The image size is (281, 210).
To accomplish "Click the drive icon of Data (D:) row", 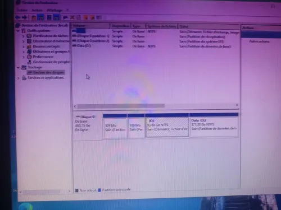I will coord(74,45).
